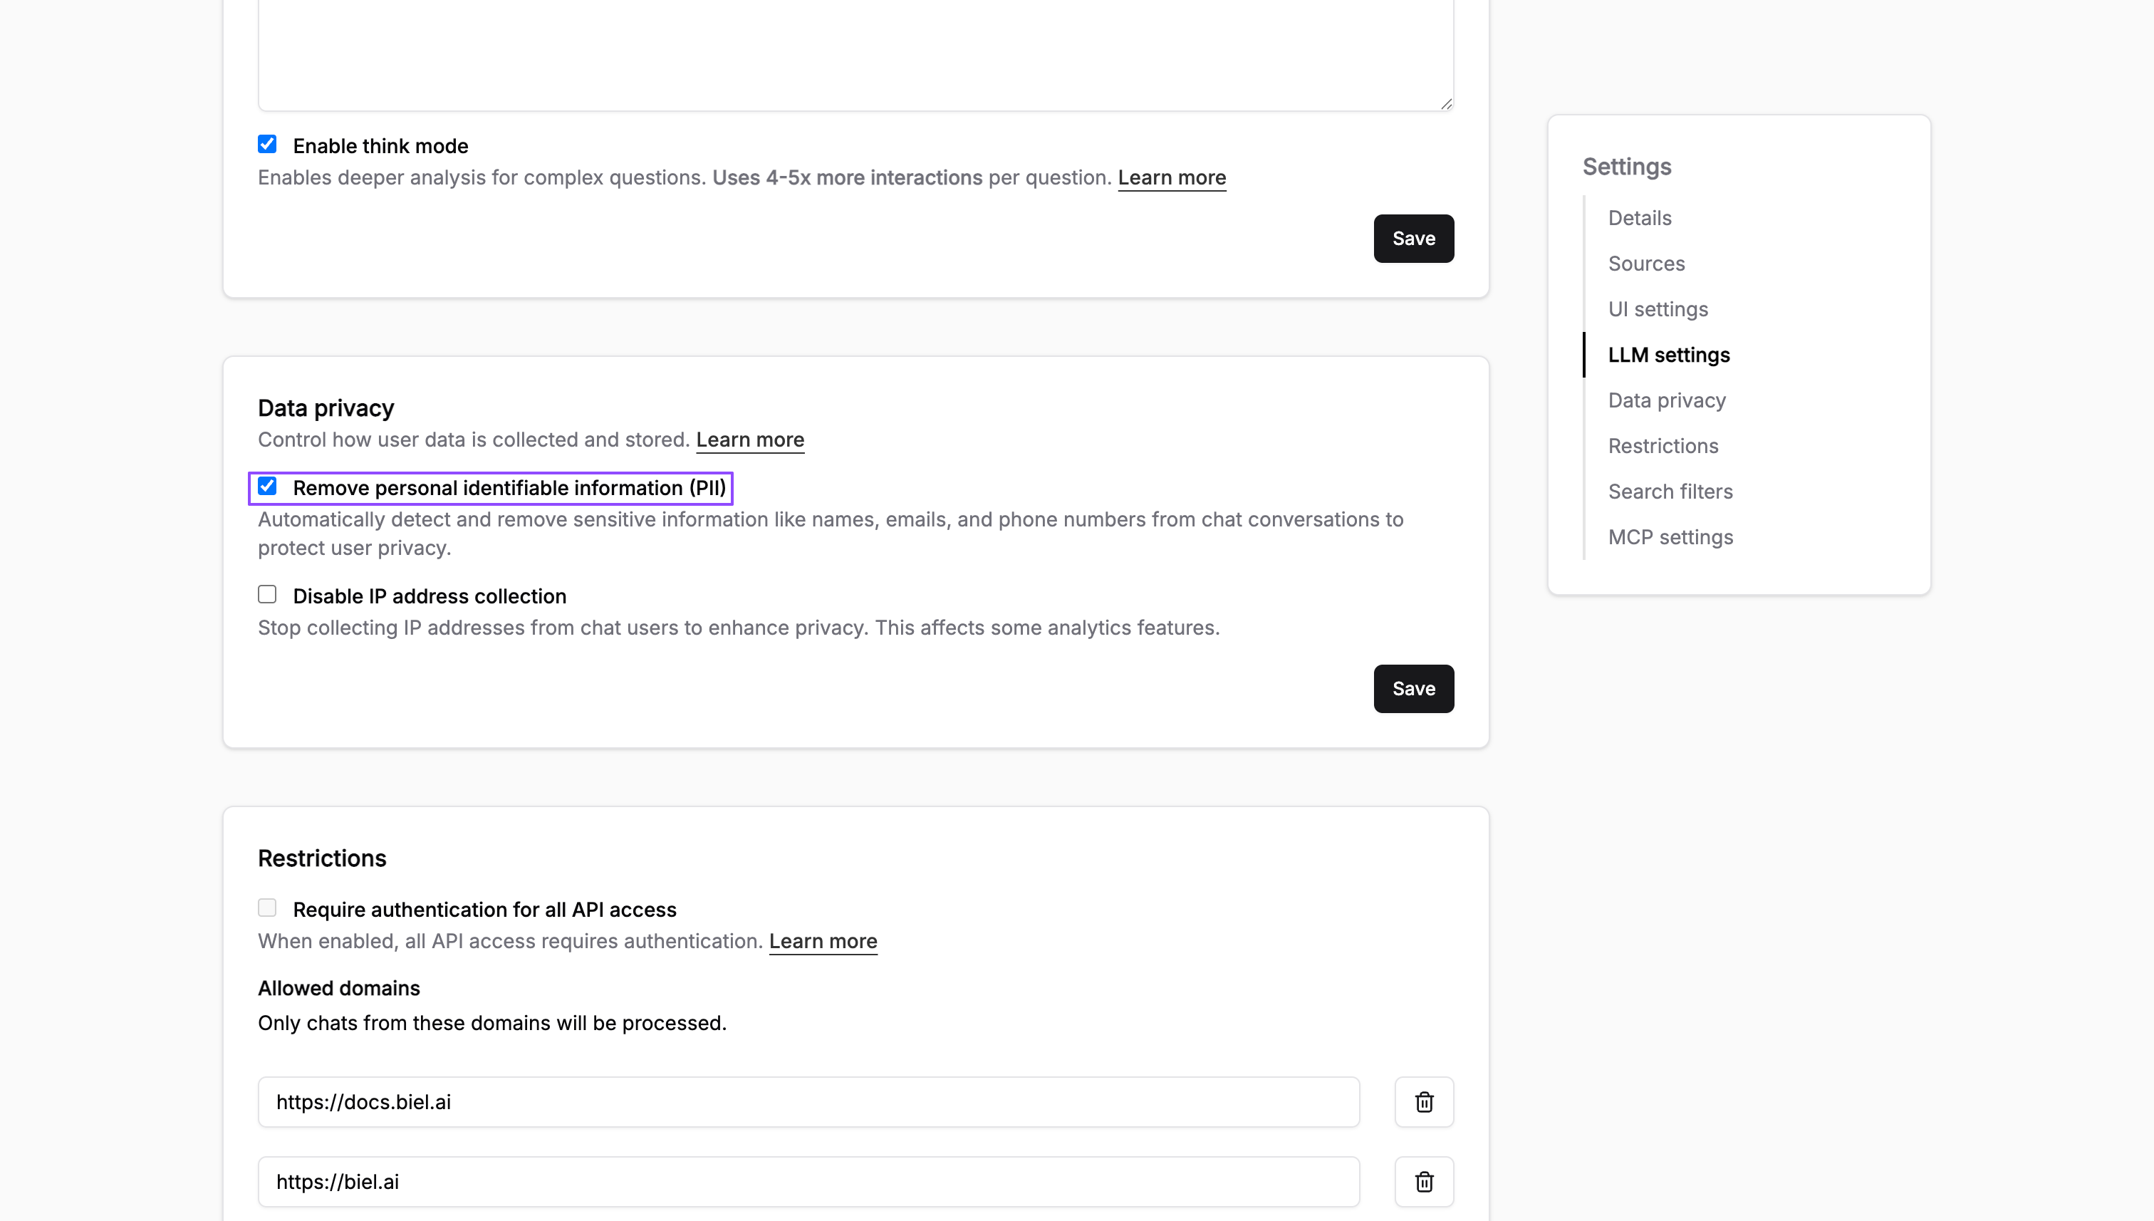Open Search filters settings section
The image size is (2154, 1221).
[x=1670, y=492]
